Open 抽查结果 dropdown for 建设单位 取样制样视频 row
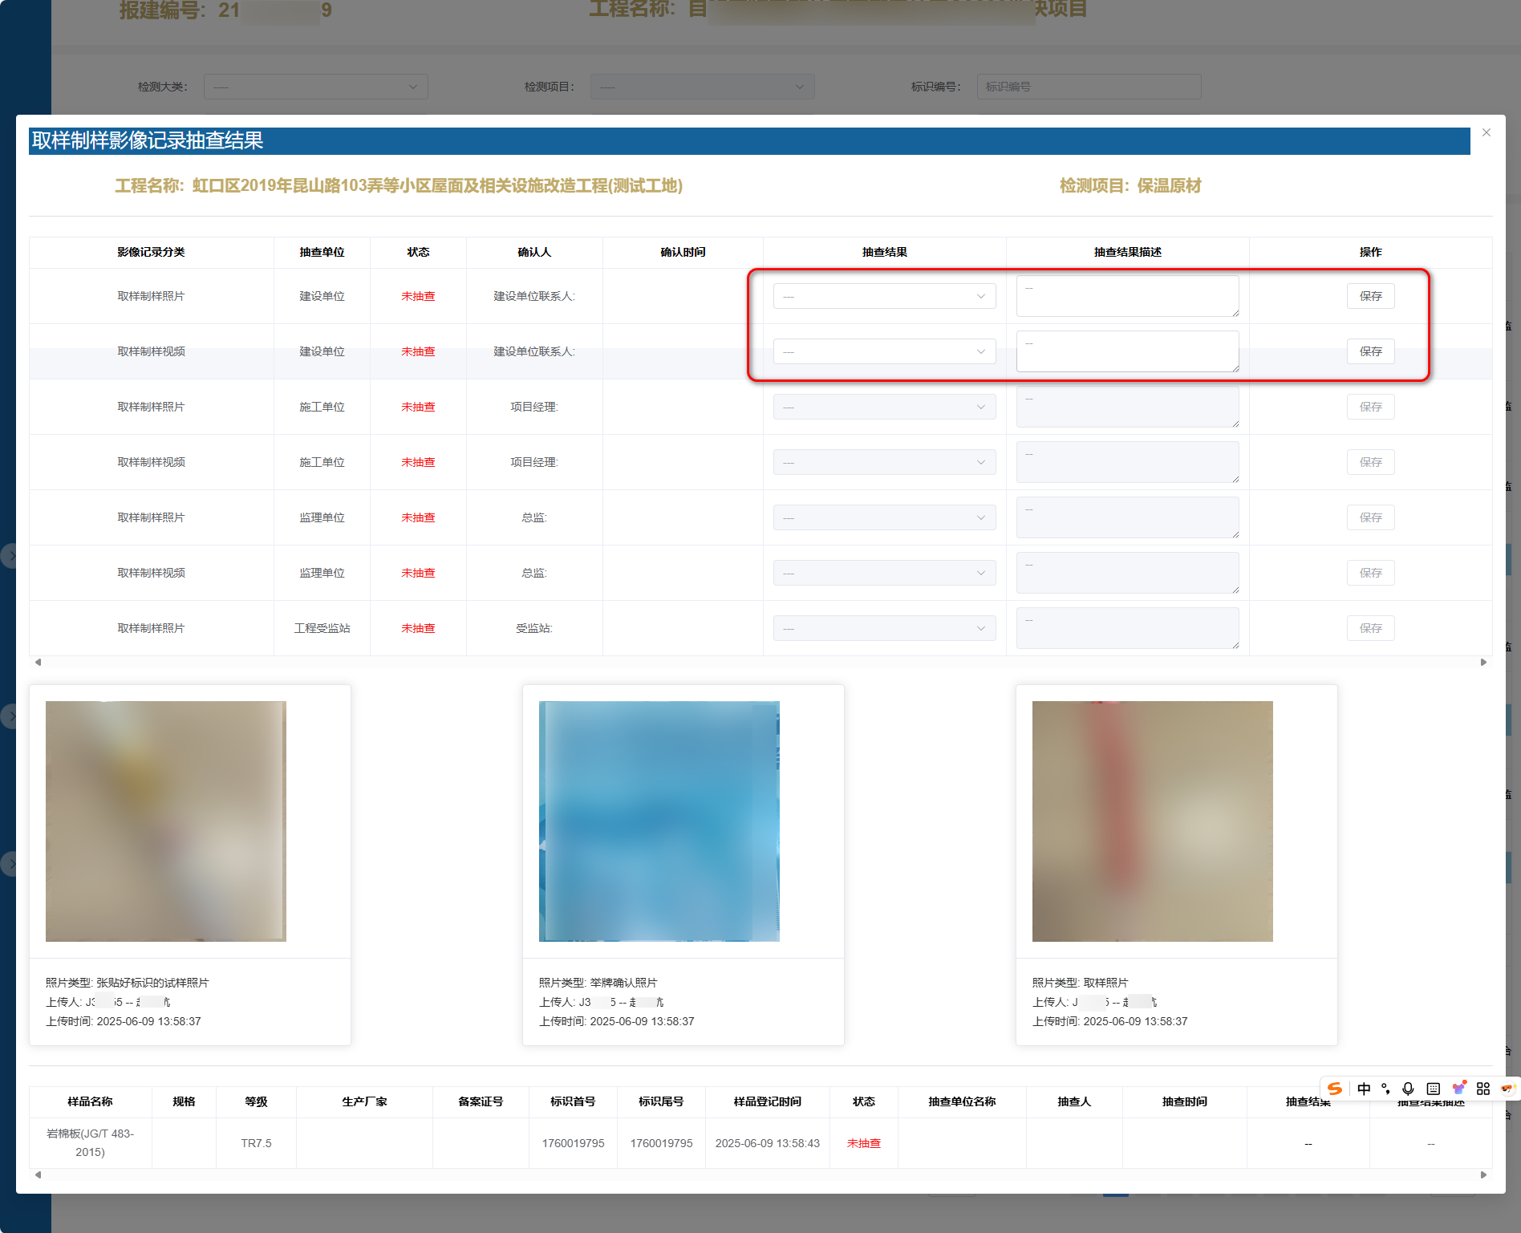1521x1233 pixels. coord(884,351)
